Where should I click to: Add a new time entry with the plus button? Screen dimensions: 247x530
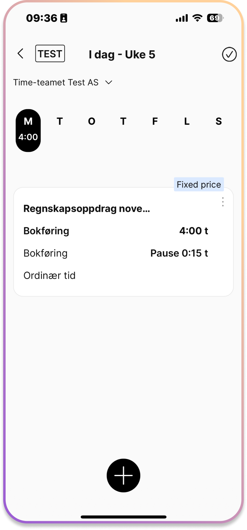(124, 475)
